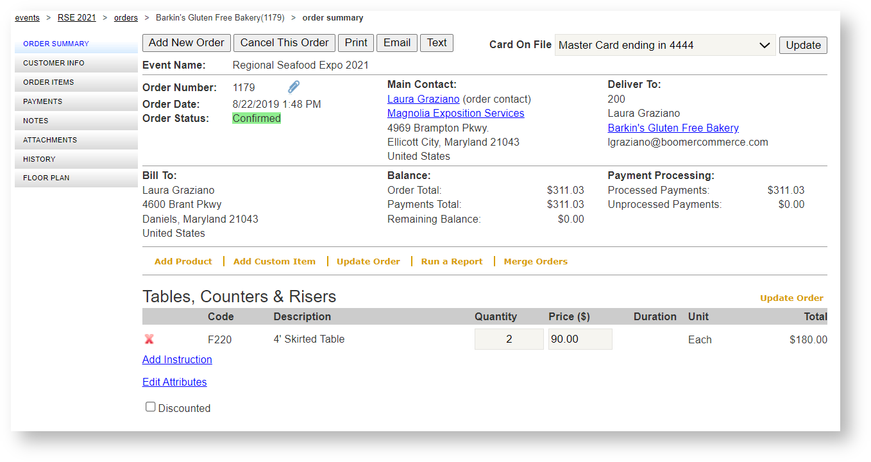Enable the Discounted checkbox
Viewport: 871px width, 462px height.
[x=150, y=406]
